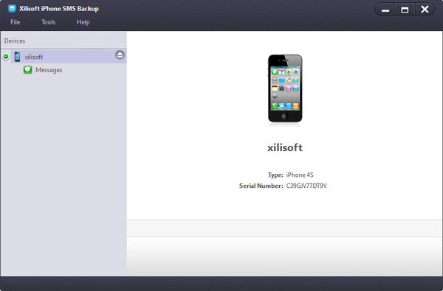Click the green Messages bubble icon
This screenshot has height=291, width=443.
(28, 70)
